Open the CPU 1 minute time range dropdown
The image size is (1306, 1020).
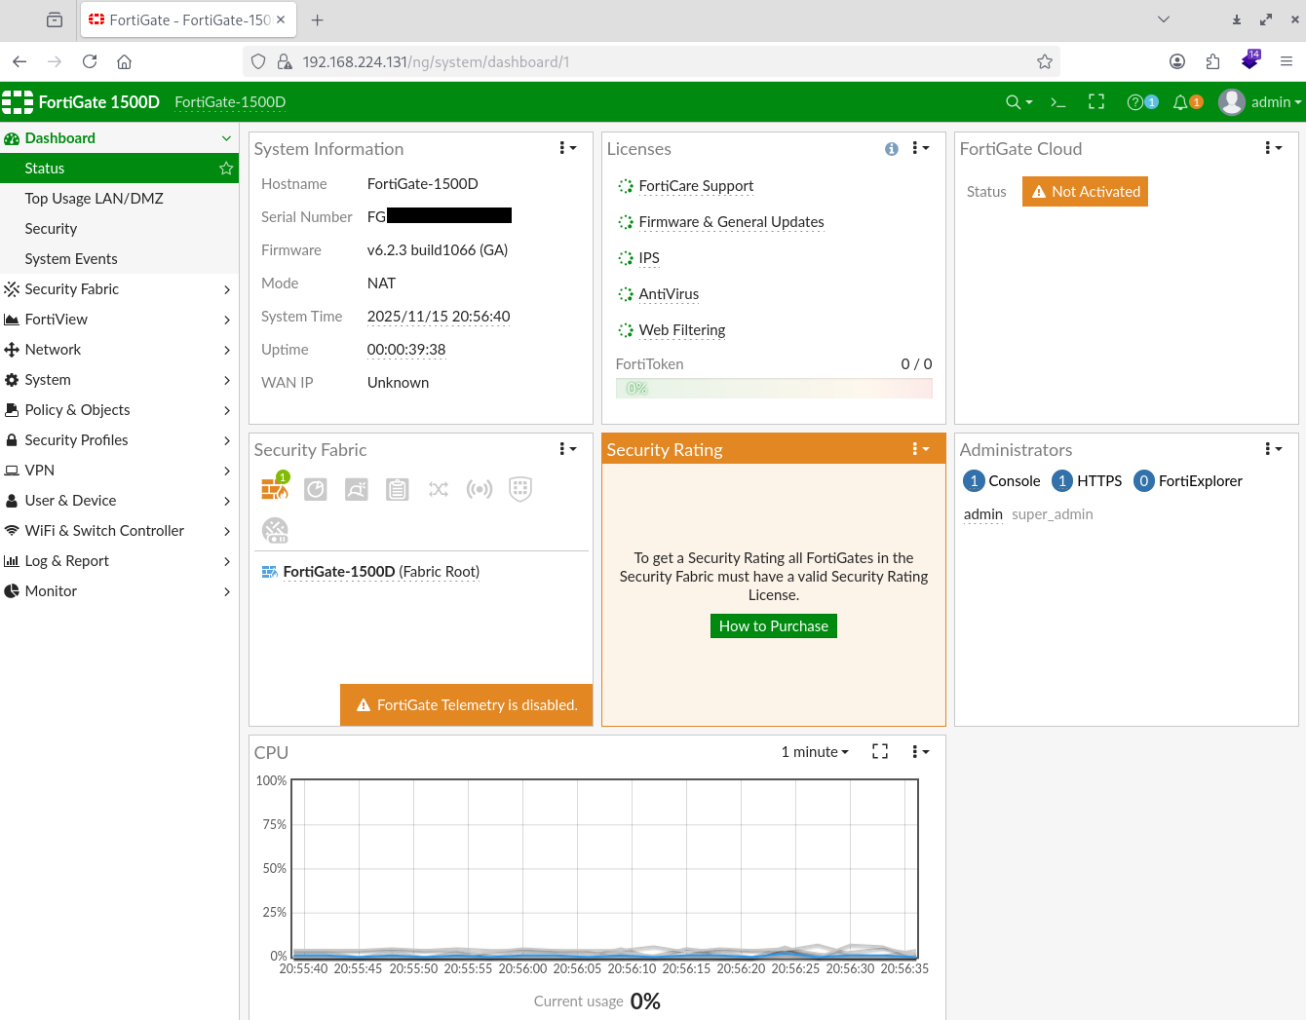(815, 752)
